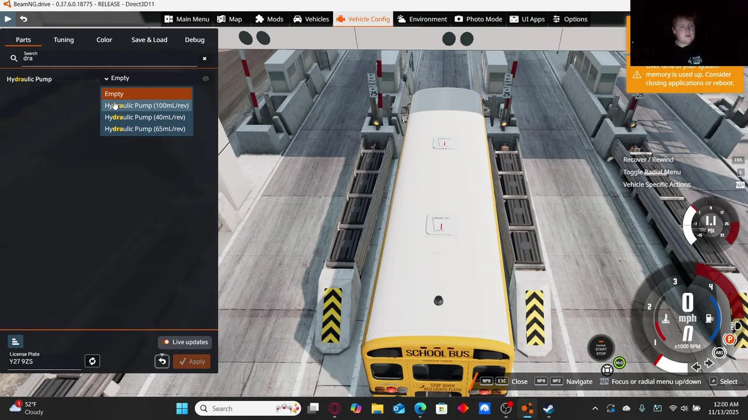Click the search magnifier icon
The image size is (748, 420).
[x=14, y=58]
